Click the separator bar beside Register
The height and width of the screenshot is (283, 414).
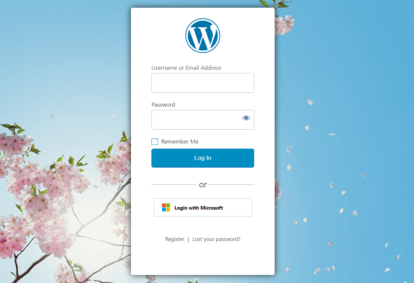[188, 239]
